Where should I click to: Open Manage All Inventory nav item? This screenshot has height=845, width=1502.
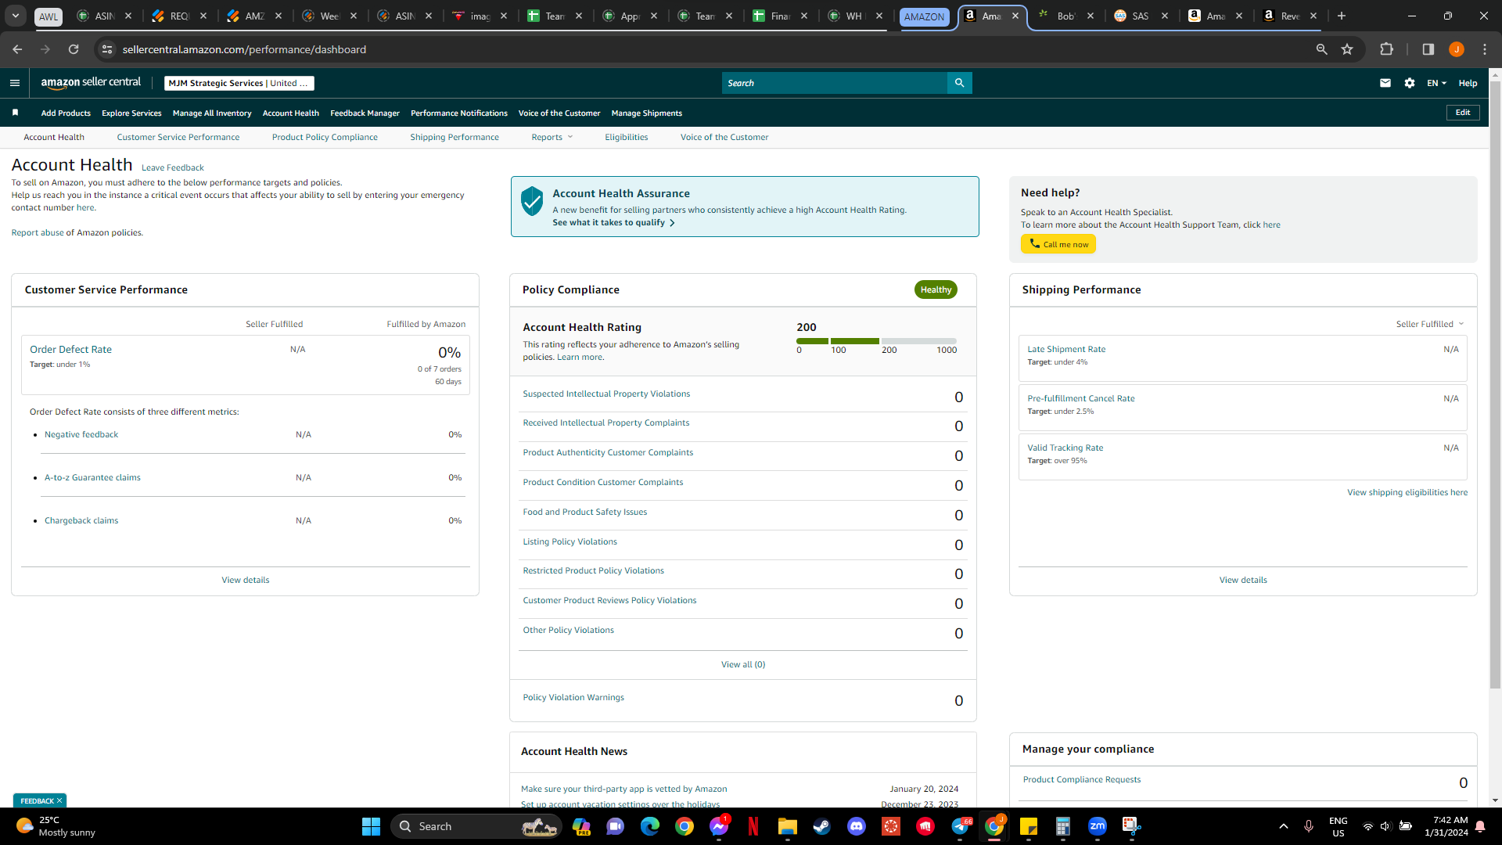(212, 113)
